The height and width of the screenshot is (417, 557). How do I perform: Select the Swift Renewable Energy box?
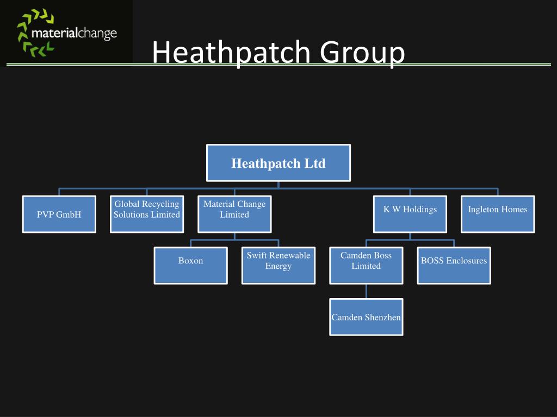278,266
